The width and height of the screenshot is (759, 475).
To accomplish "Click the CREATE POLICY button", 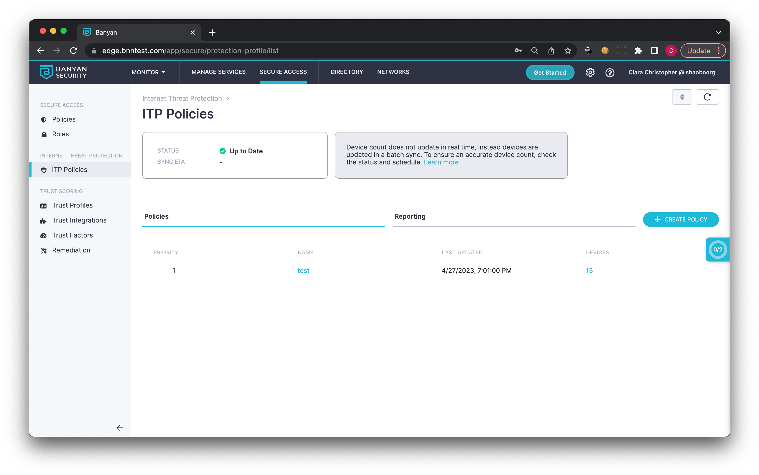I will click(680, 219).
